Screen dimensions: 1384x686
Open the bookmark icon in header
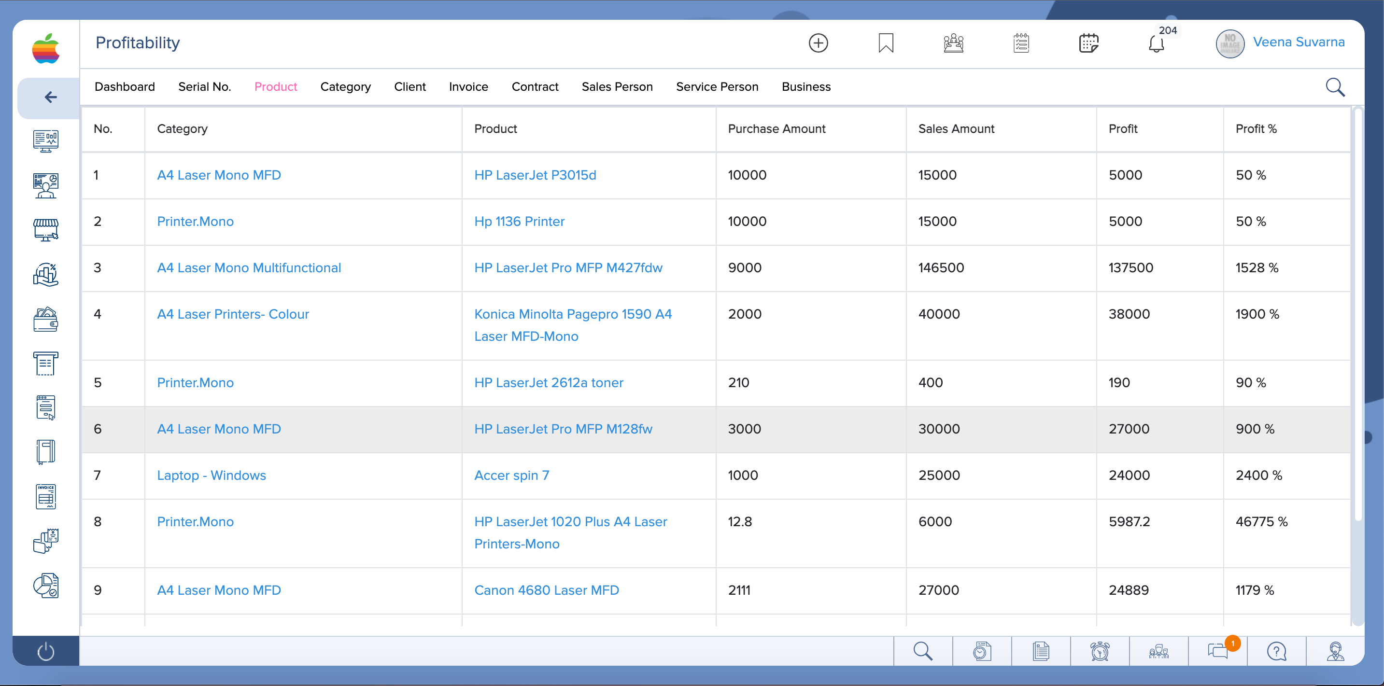(x=886, y=43)
